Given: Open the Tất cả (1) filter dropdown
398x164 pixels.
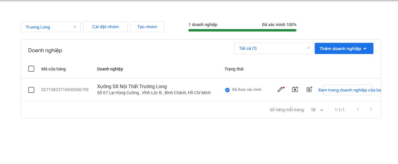Looking at the screenshot, I should tap(274, 48).
